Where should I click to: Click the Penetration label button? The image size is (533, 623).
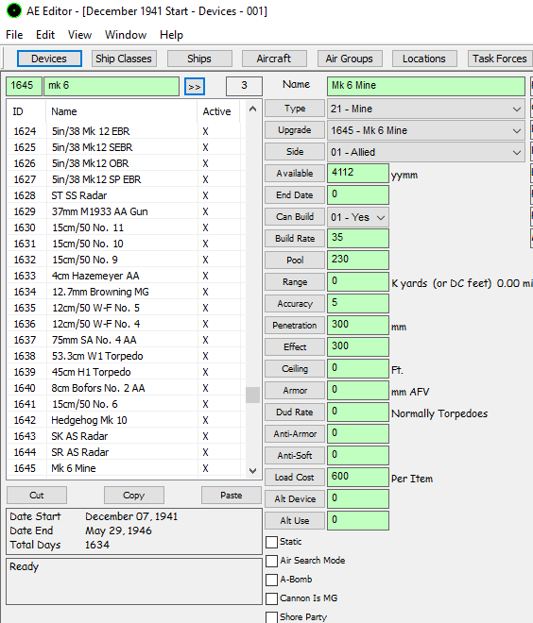[295, 326]
